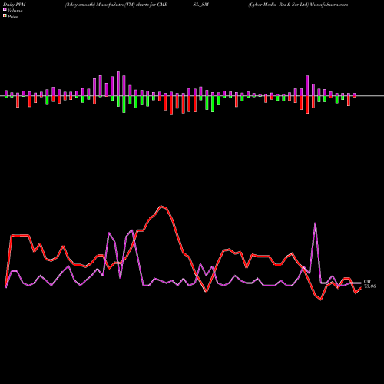Select the 'Price' legend label
The image size is (384, 384).
12,17
